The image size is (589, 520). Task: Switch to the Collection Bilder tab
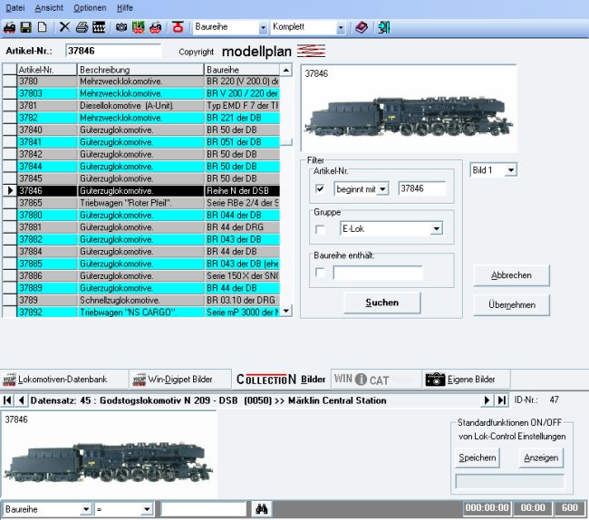(281, 380)
